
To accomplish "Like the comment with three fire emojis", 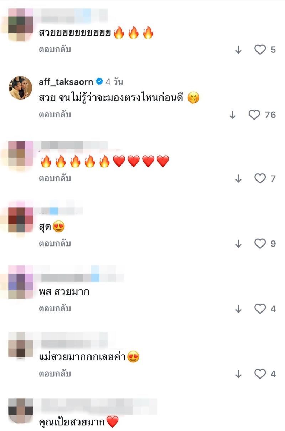I will click(x=260, y=50).
